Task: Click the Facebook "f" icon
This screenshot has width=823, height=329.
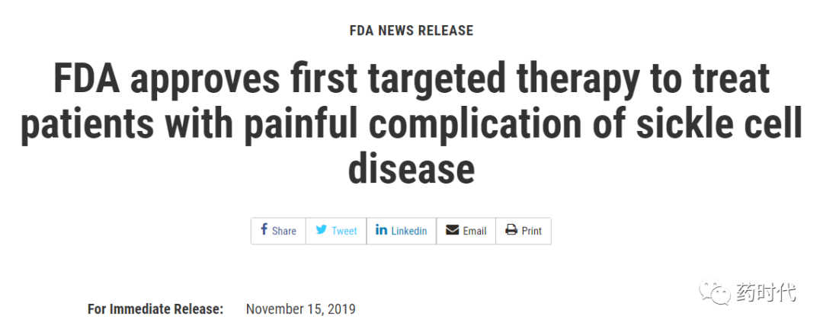Action: (x=264, y=230)
